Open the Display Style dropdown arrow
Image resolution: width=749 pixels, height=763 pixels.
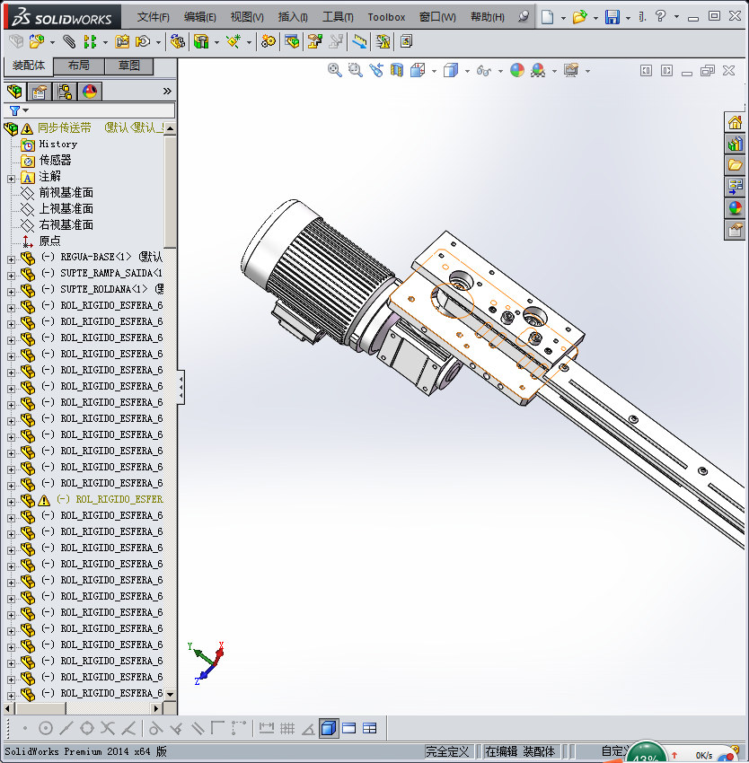click(x=467, y=72)
